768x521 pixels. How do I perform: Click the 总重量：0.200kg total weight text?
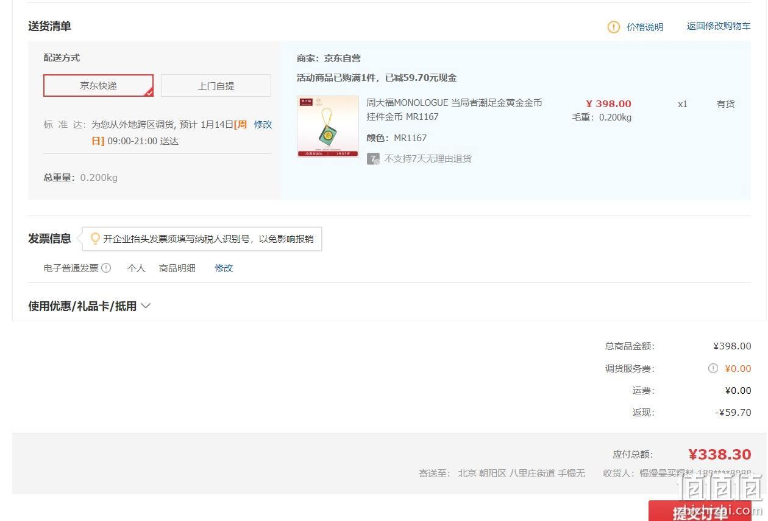[x=80, y=178]
